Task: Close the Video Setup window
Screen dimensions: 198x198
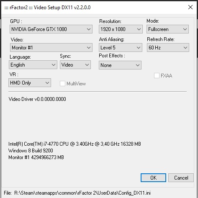Action: 190,7
